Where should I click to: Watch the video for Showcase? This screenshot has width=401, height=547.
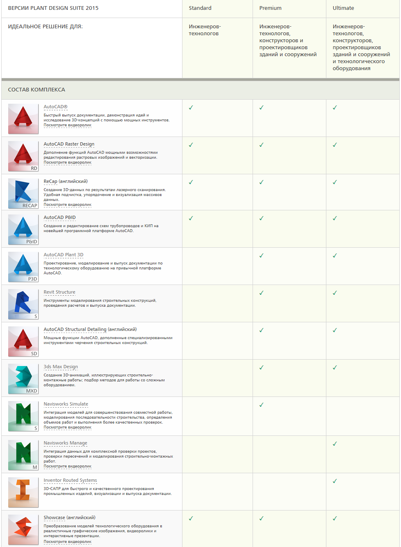68,542
